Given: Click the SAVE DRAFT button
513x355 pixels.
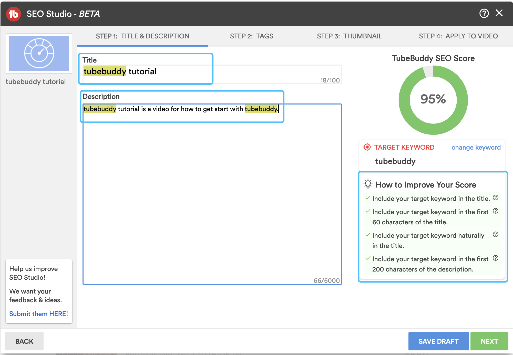Looking at the screenshot, I should point(438,341).
